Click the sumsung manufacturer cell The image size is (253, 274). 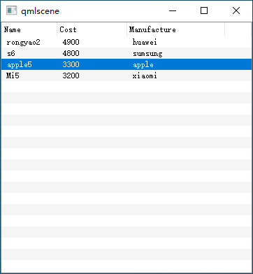(x=147, y=54)
